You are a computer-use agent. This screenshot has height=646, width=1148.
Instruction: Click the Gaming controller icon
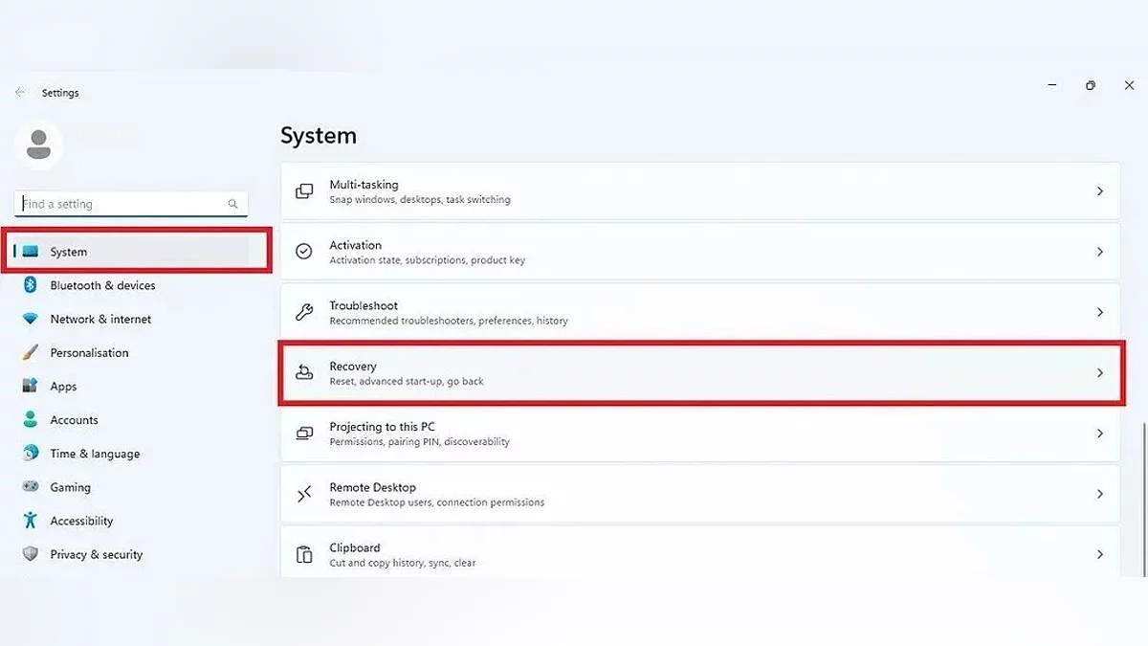click(31, 487)
